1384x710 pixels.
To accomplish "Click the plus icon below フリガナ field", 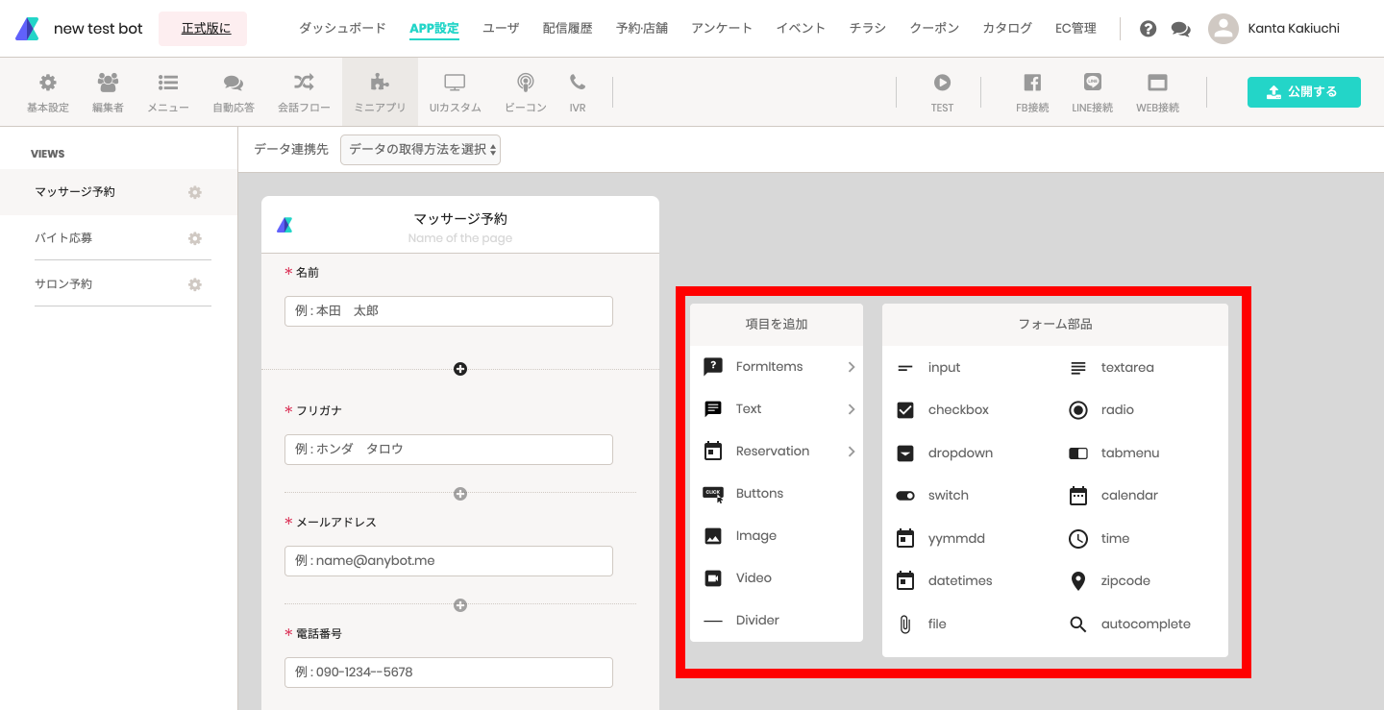I will [460, 494].
